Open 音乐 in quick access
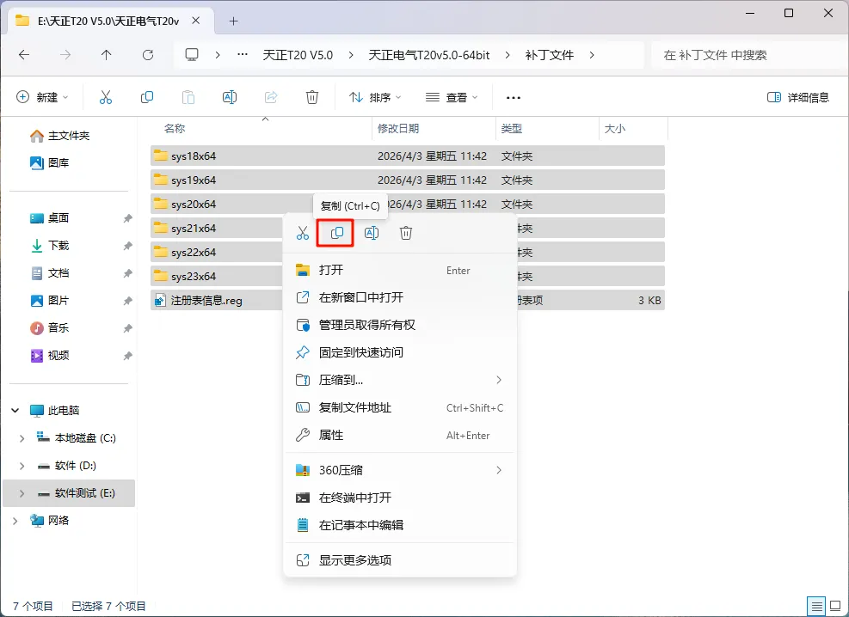 point(58,327)
